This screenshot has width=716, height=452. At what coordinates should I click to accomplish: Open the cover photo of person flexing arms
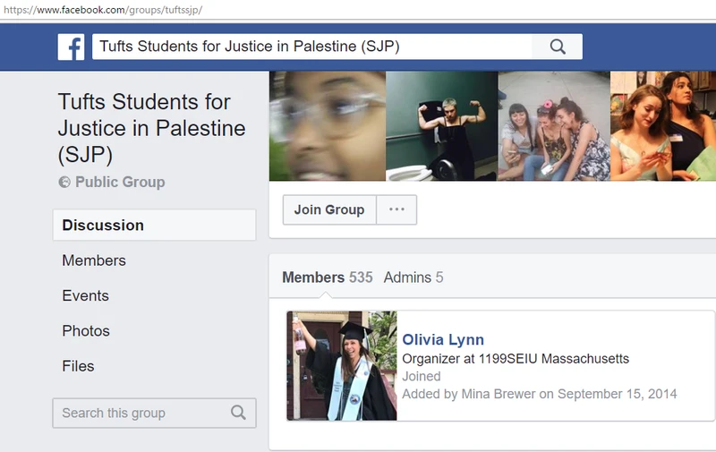coord(441,126)
